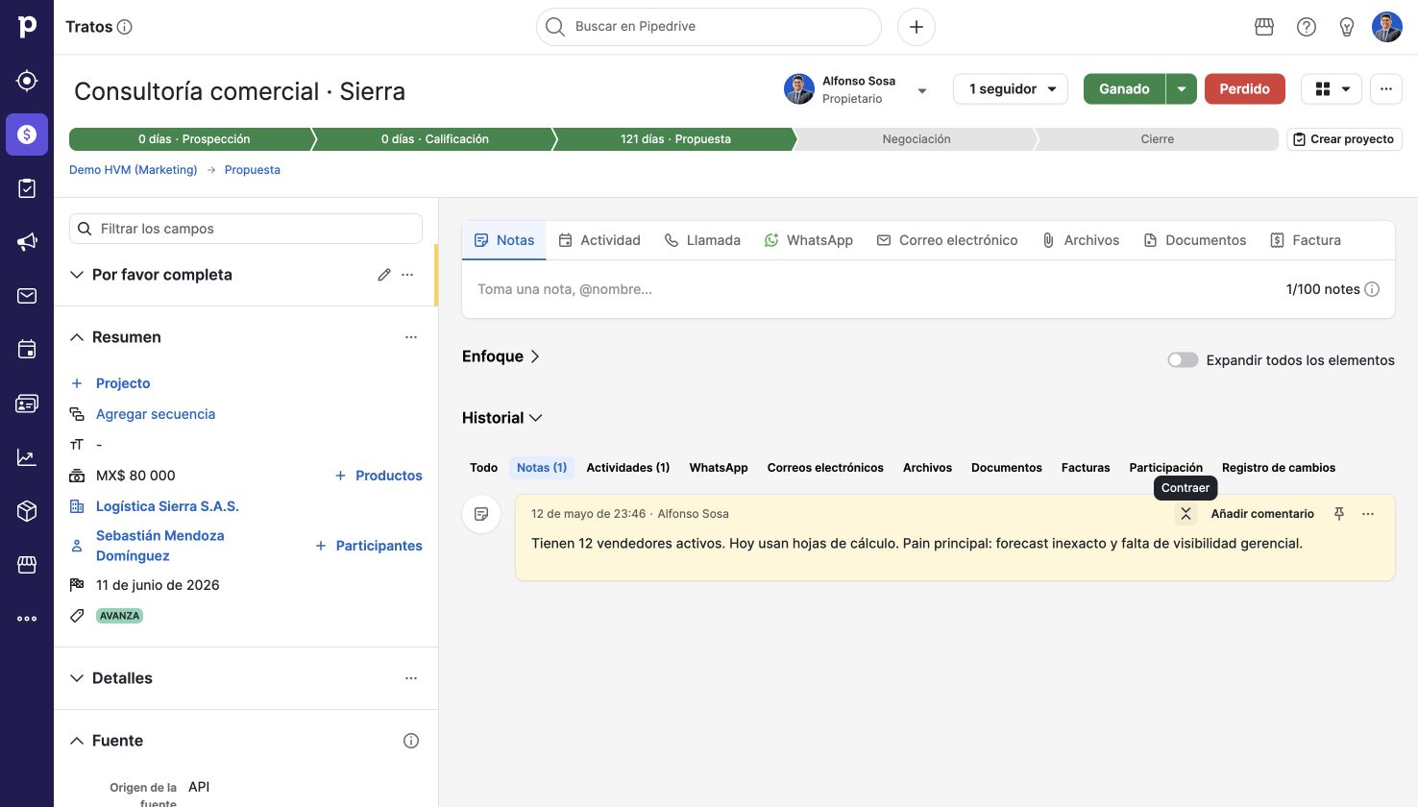The height and width of the screenshot is (807, 1418).
Task: Open Resumen section more options
Action: 411,337
